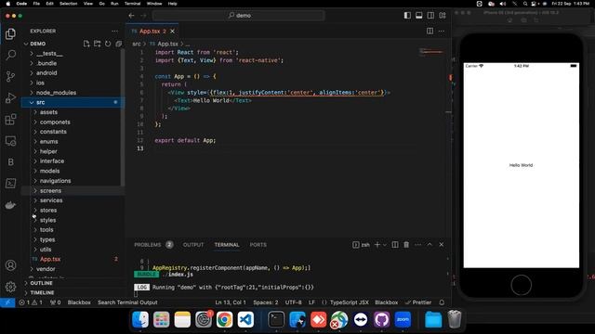Image resolution: width=595 pixels, height=334 pixels.
Task: Open the Accounts menu icon
Action: pyautogui.click(x=10, y=265)
